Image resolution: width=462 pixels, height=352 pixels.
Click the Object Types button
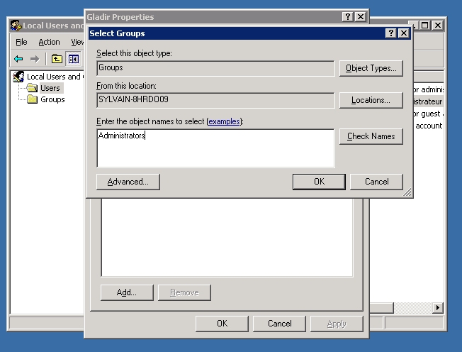coord(371,68)
